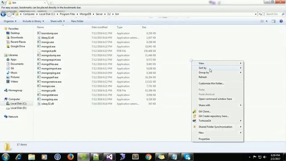Viewport: 286px width, 161px height.
Task: Expand the address bar history dropdown
Action: tap(256, 14)
